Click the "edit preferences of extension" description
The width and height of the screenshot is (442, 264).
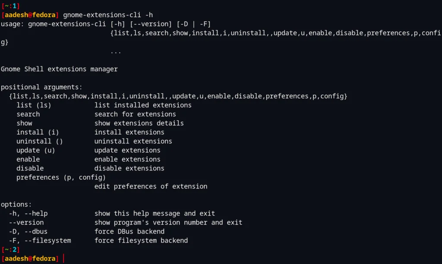point(151,186)
